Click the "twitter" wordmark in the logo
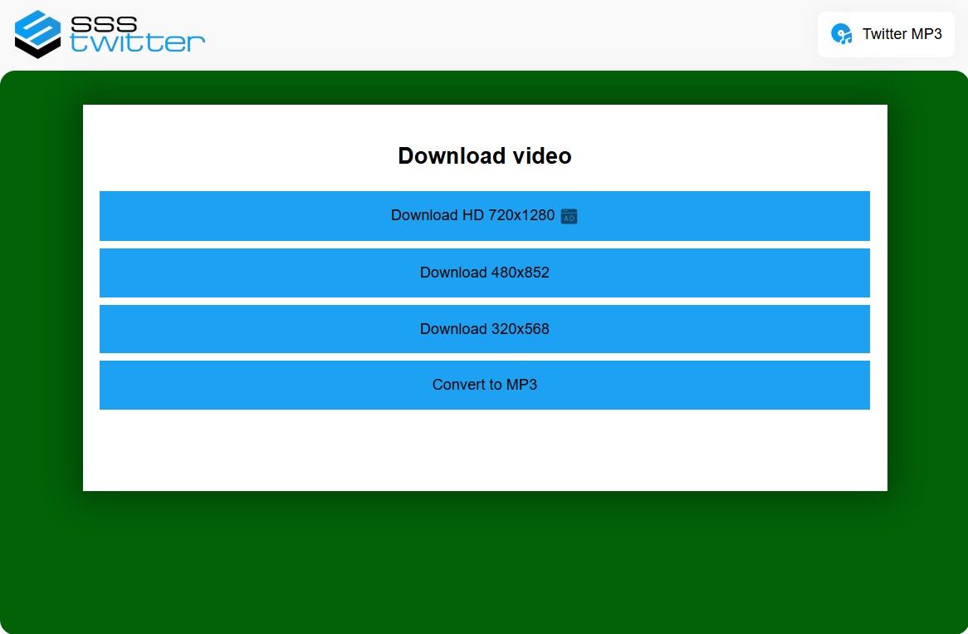 pos(138,43)
